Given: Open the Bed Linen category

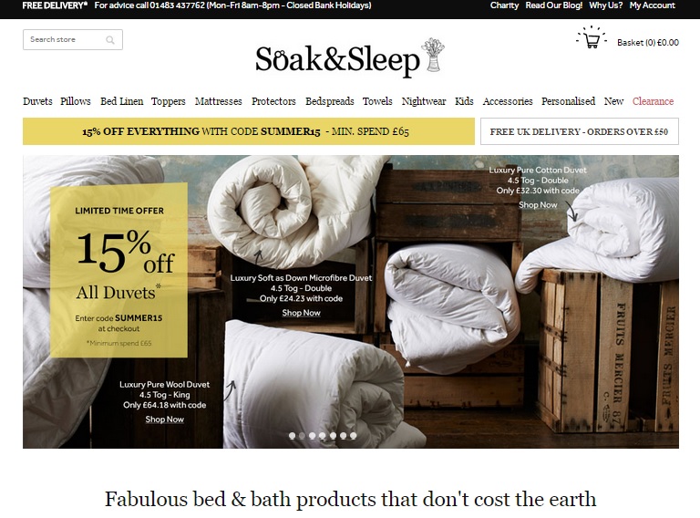Looking at the screenshot, I should [x=122, y=101].
